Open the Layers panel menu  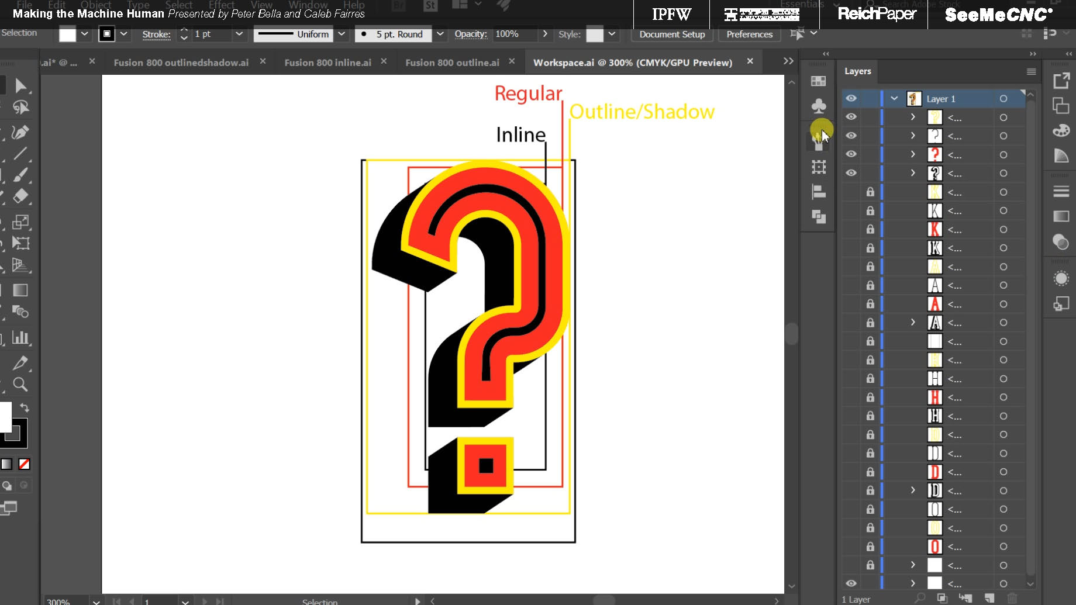click(x=1031, y=71)
